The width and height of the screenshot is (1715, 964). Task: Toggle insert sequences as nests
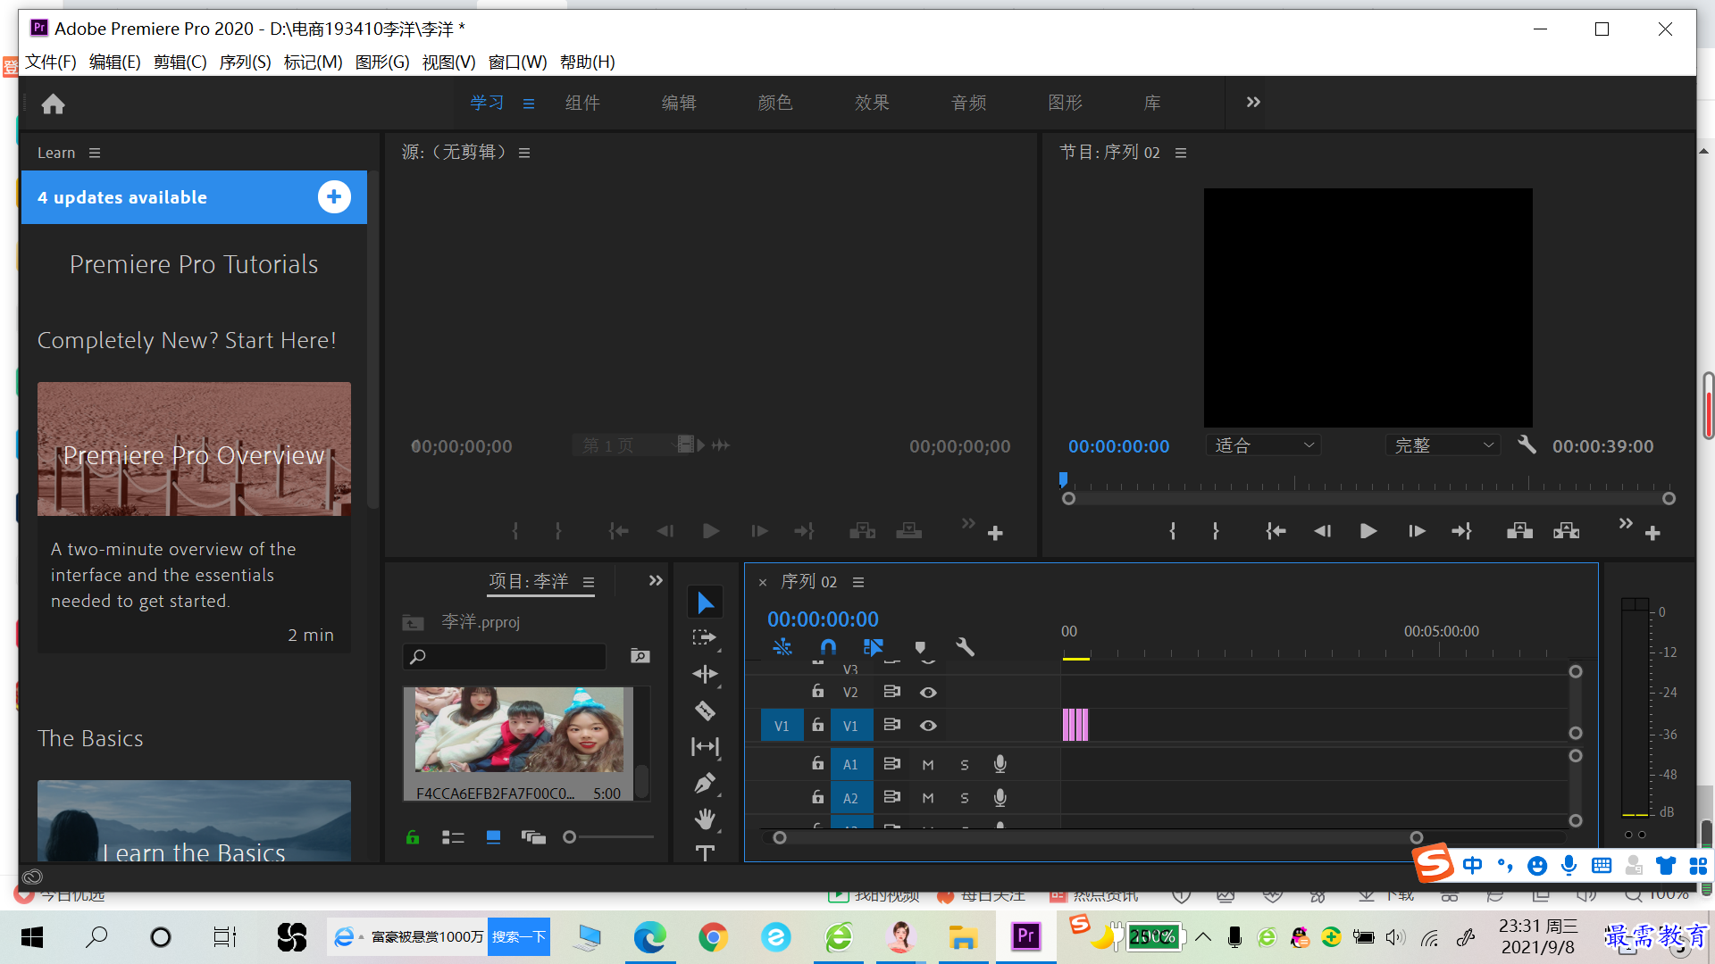pos(782,647)
